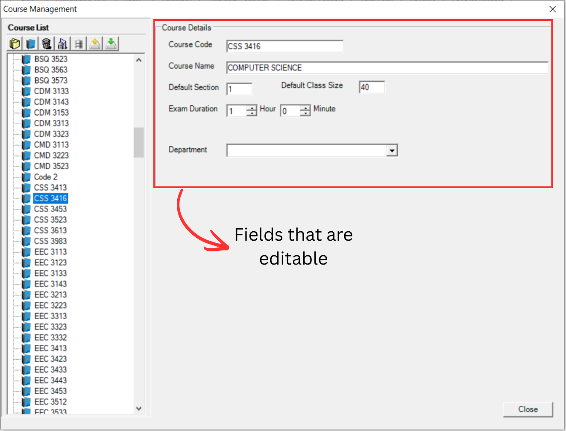Click the course list scroll down arrow
Viewport: 566px width, 431px height.
139,408
